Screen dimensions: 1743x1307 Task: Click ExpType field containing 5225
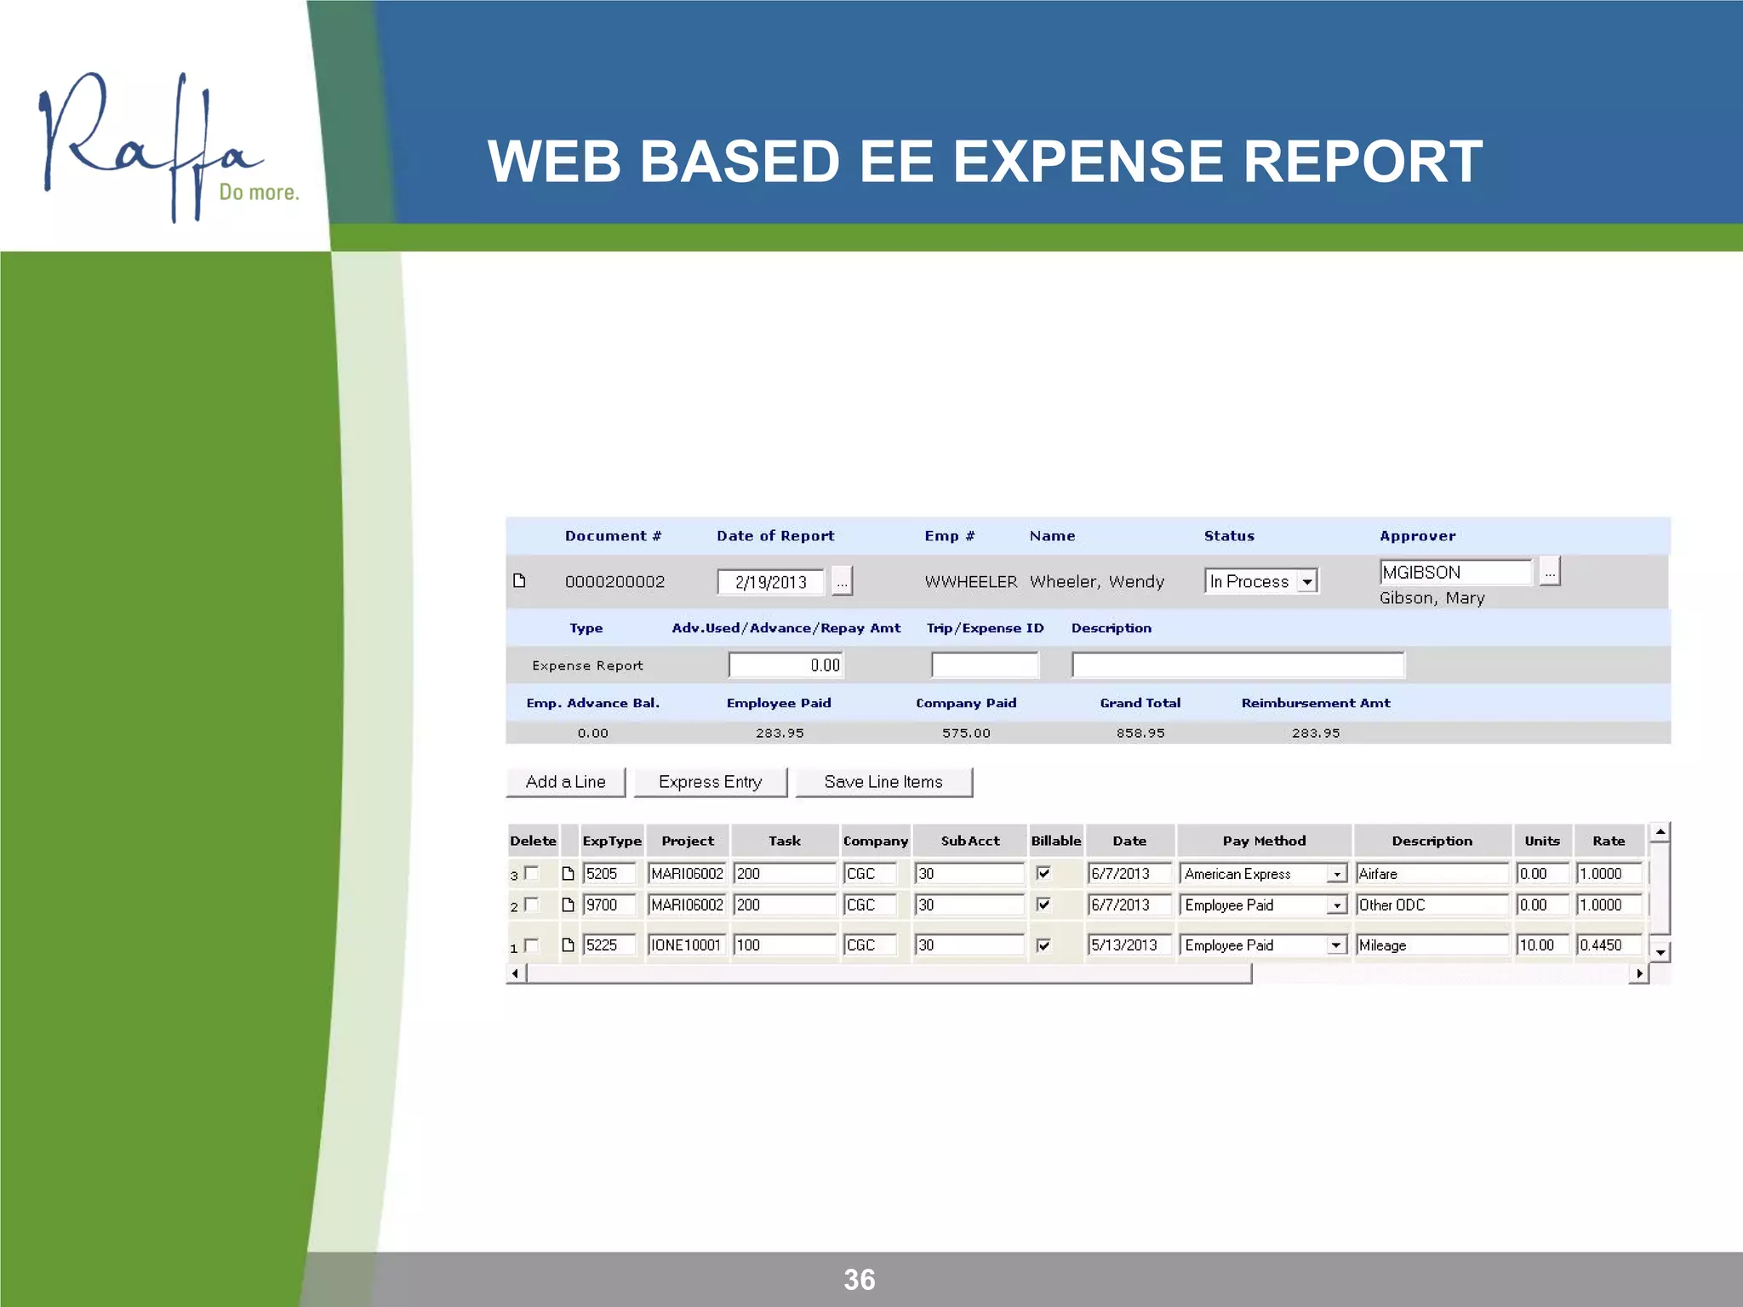coord(609,945)
